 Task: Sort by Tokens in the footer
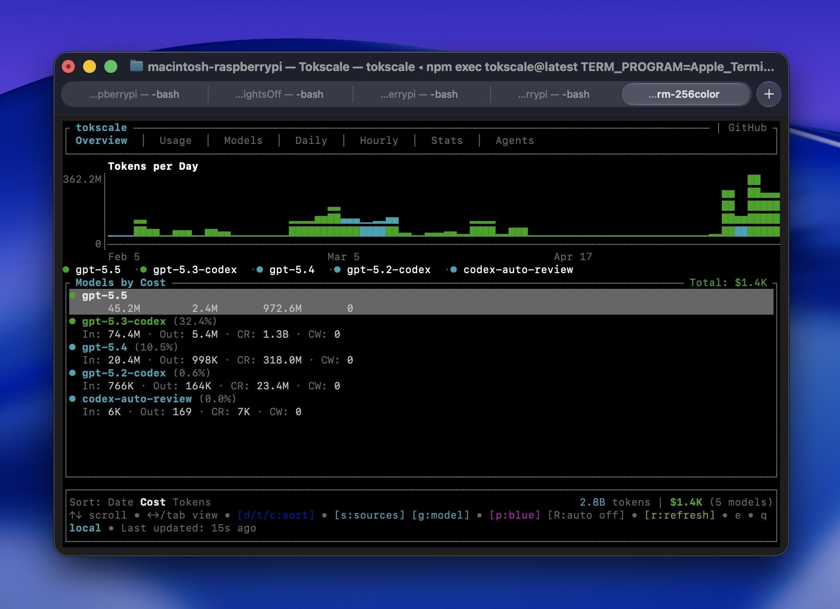[192, 502]
